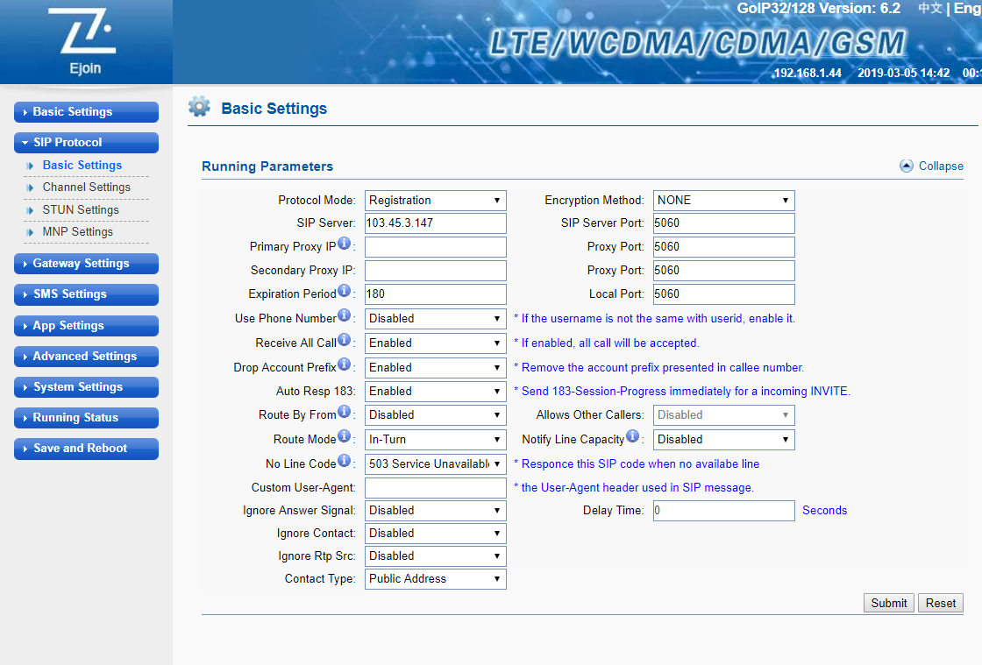Click the SIP Server address field
This screenshot has height=665, width=982.
436,223
